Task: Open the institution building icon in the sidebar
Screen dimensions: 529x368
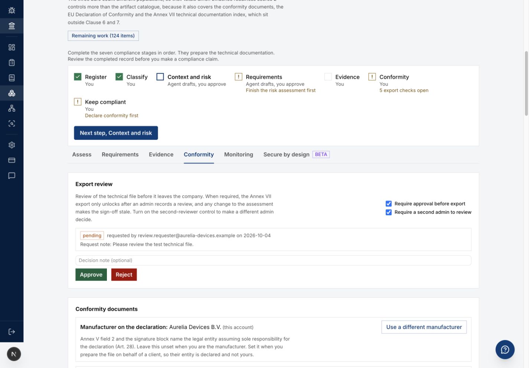Action: (x=12, y=26)
